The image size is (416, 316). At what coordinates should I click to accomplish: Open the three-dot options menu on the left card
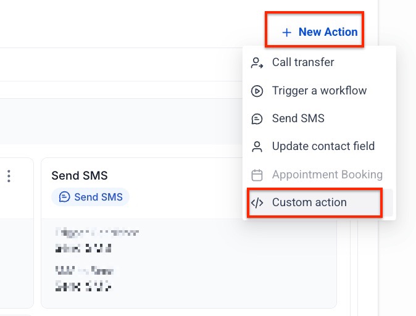(x=9, y=177)
